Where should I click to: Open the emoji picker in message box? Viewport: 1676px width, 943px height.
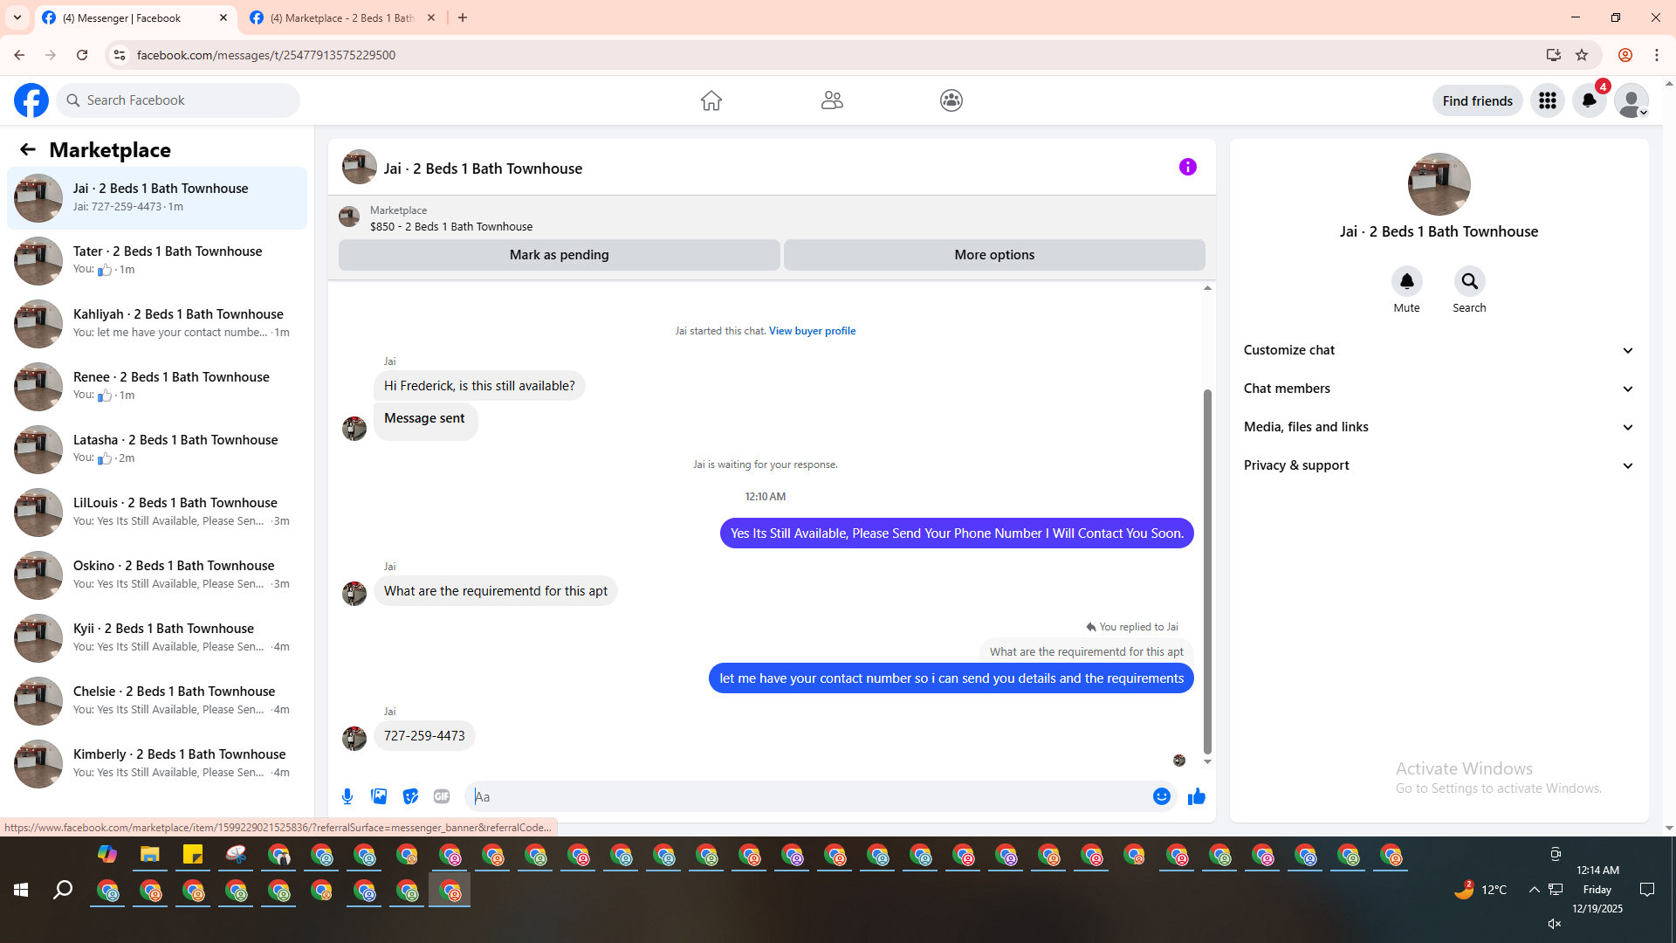coord(1161,796)
